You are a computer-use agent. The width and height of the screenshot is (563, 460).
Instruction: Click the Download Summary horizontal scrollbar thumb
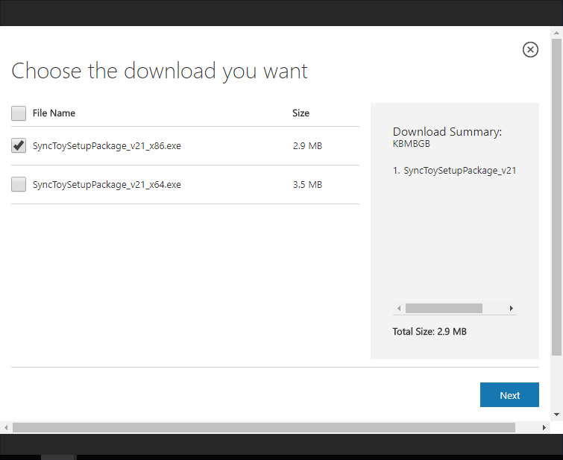point(444,308)
